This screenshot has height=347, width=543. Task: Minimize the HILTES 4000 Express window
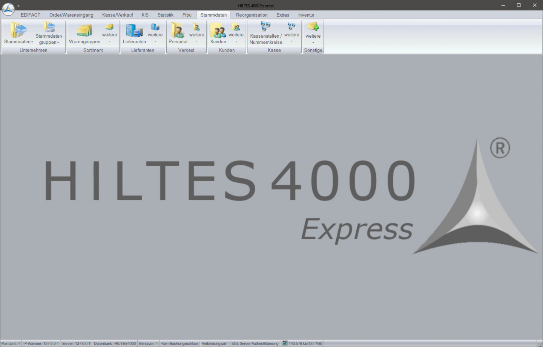pos(503,5)
